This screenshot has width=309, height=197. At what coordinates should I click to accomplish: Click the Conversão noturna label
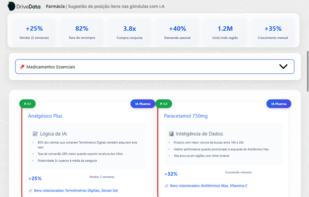click(x=238, y=172)
